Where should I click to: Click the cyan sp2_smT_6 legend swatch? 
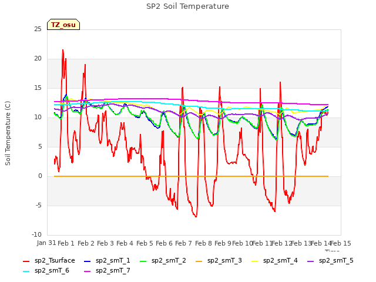[26, 271]
